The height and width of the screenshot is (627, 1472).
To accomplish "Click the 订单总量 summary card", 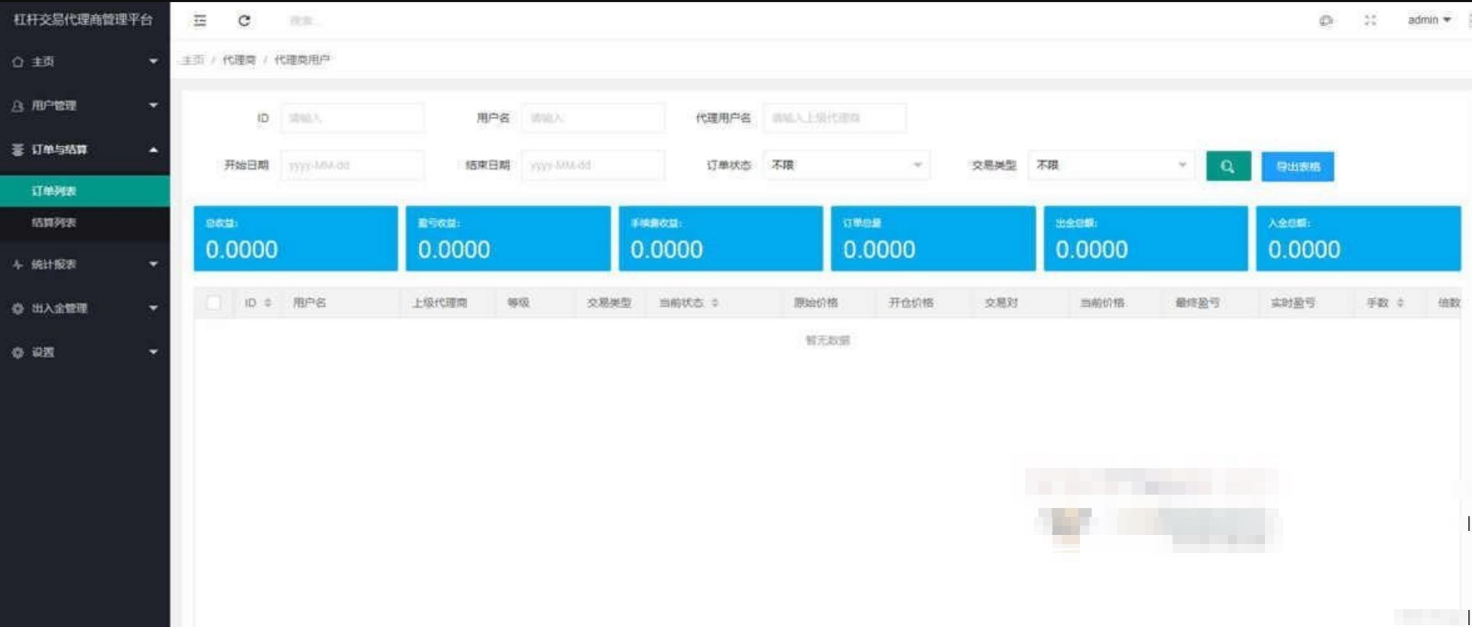I will [933, 239].
